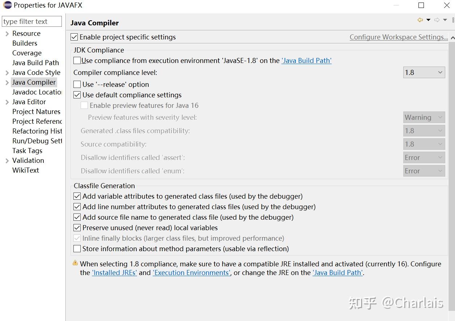The image size is (455, 321).
Task: Select Task Tags in the sidebar
Action: (27, 151)
